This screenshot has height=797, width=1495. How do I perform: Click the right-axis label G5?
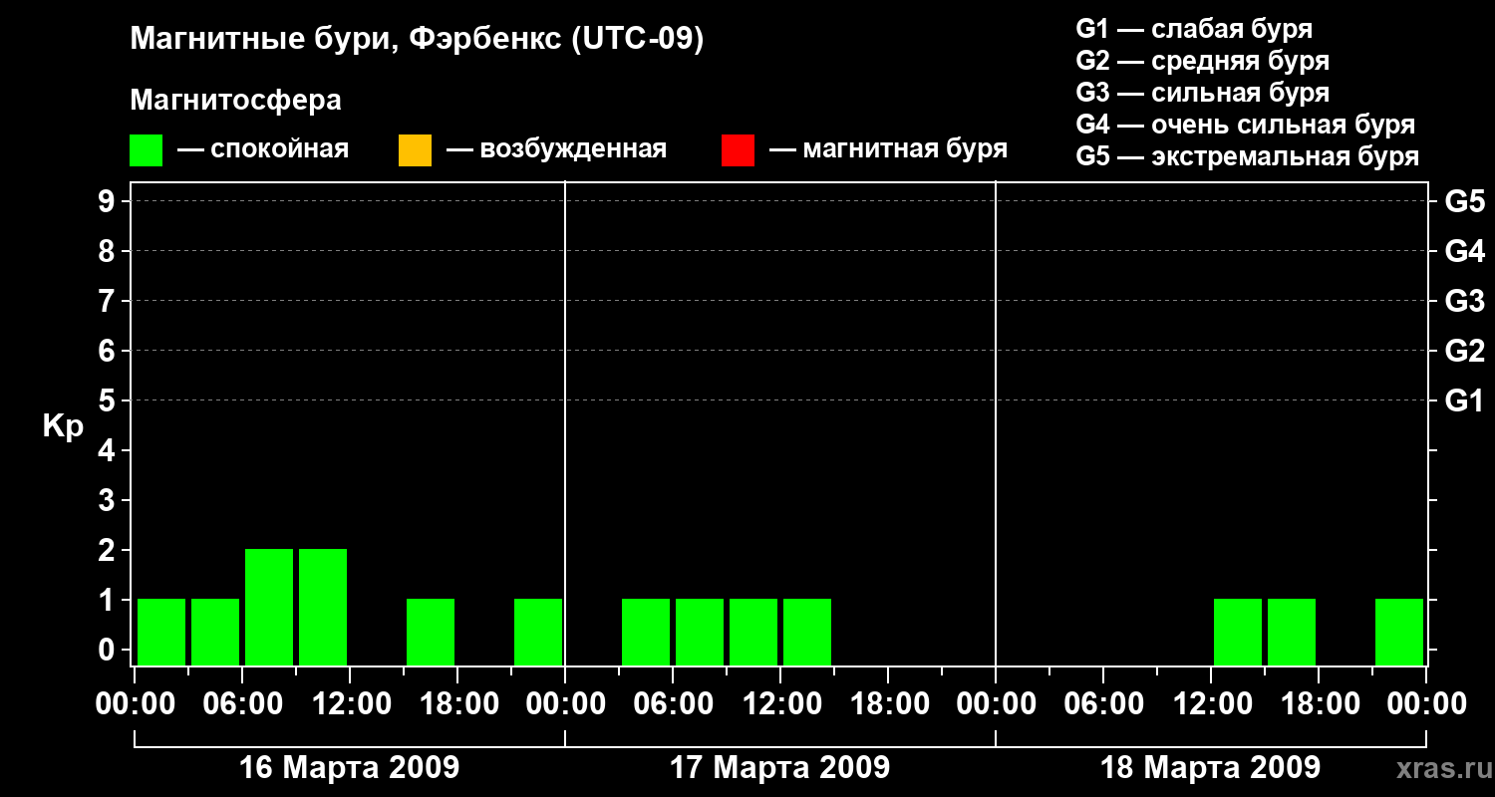[1464, 201]
